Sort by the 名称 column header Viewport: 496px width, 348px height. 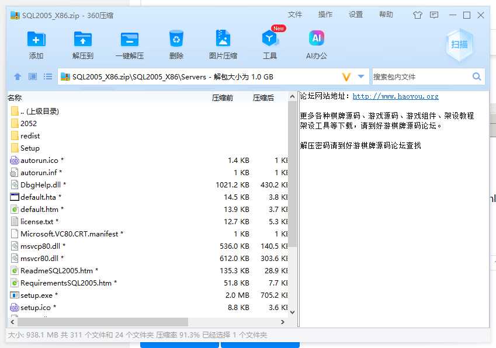coord(15,98)
